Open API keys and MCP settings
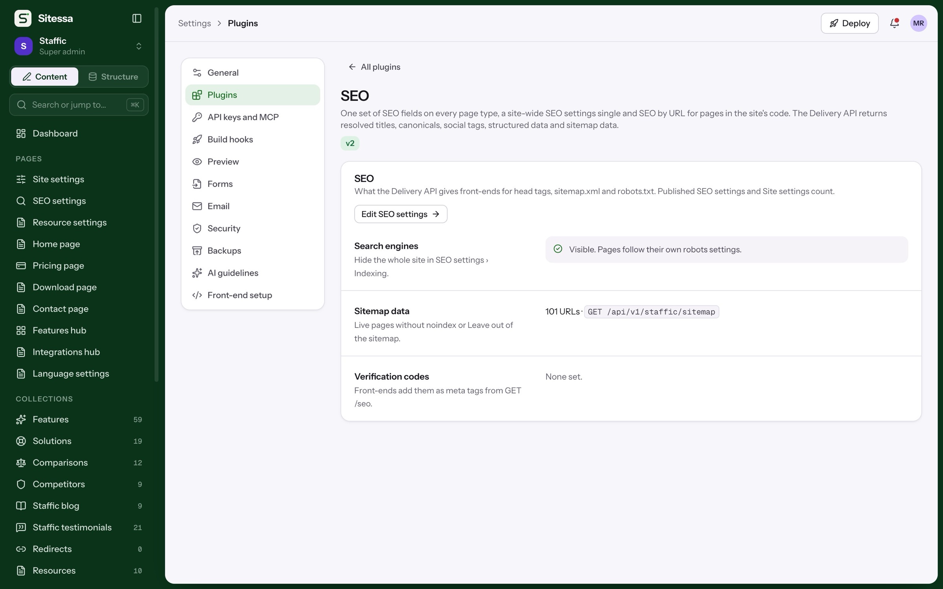943x589 pixels. [x=253, y=117]
